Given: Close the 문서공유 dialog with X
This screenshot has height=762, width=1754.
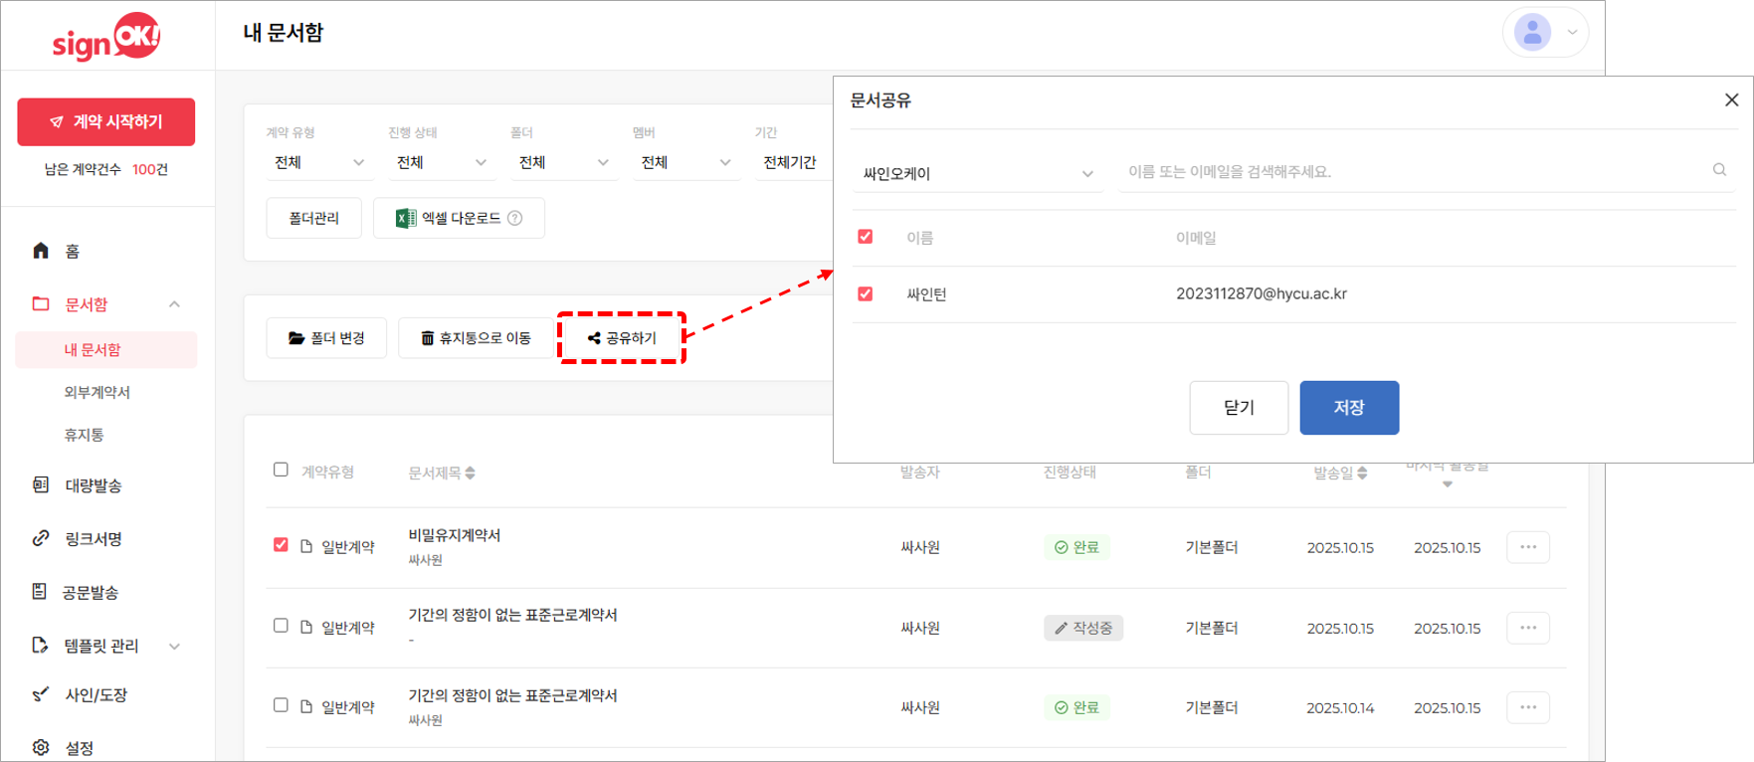Looking at the screenshot, I should tap(1731, 99).
